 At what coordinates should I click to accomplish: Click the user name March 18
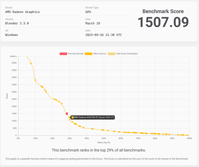(x=93, y=23)
